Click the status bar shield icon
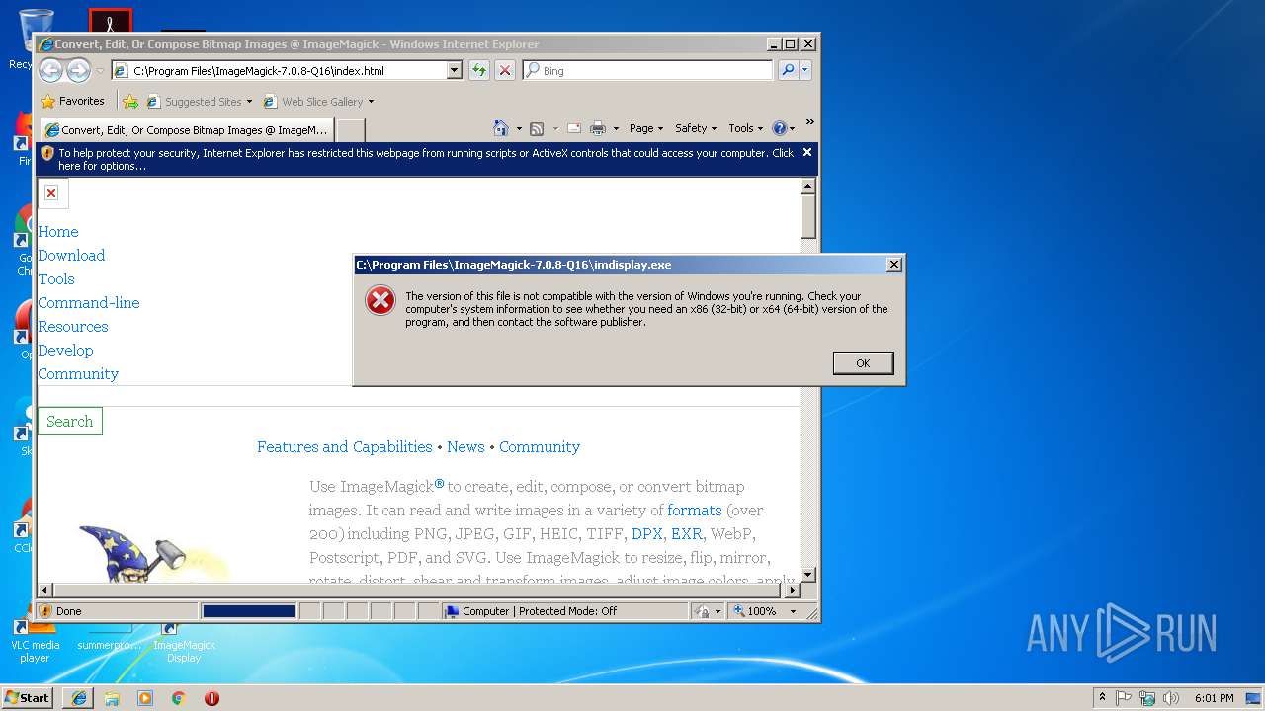Screen dimensions: 1265x711 pyautogui.click(x=45, y=611)
